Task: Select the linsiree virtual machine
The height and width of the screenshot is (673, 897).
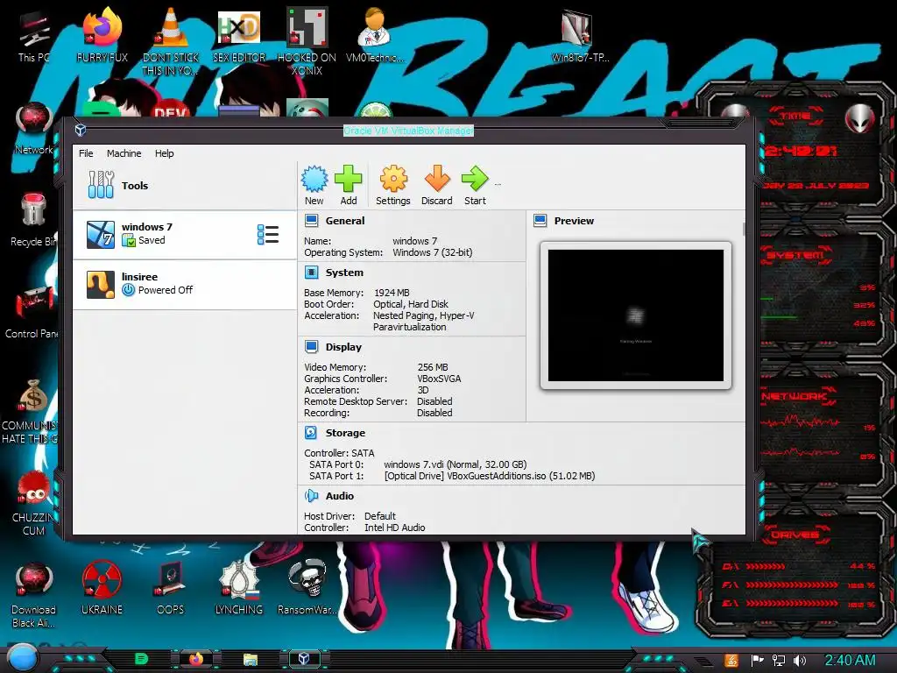Action: tap(184, 285)
